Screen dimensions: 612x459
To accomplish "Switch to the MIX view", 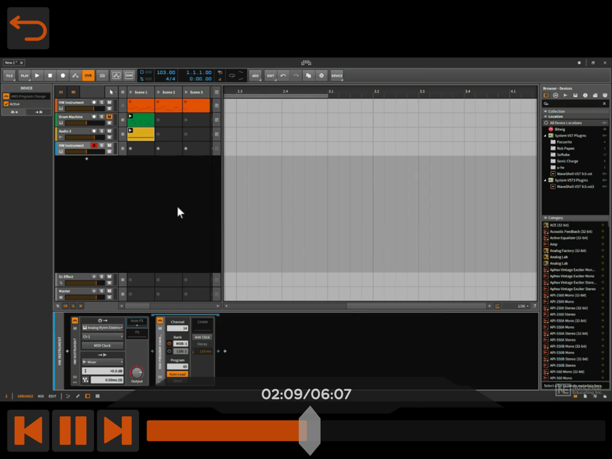I will [x=41, y=396].
